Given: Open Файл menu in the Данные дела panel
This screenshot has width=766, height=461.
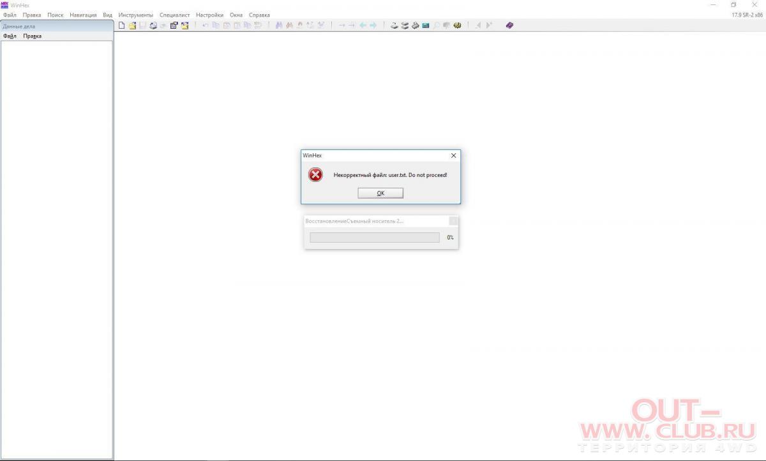Looking at the screenshot, I should 10,36.
